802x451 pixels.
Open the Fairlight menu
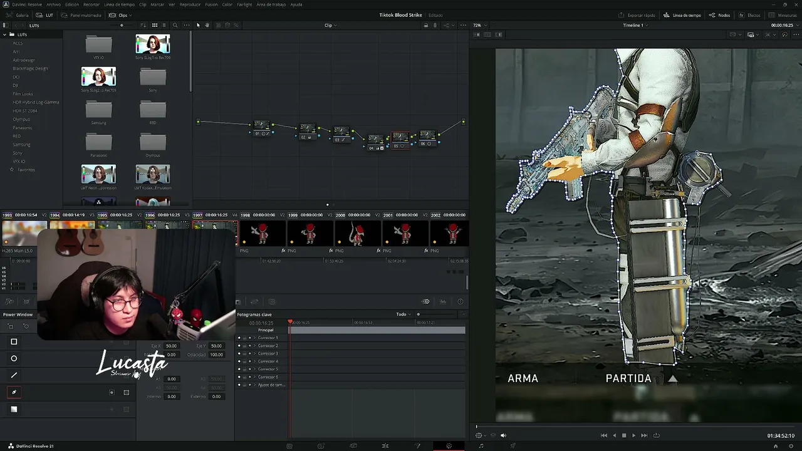[244, 4]
